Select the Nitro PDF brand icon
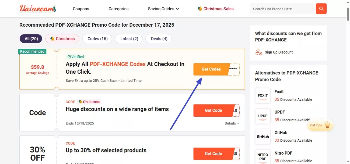 [x=262, y=157]
